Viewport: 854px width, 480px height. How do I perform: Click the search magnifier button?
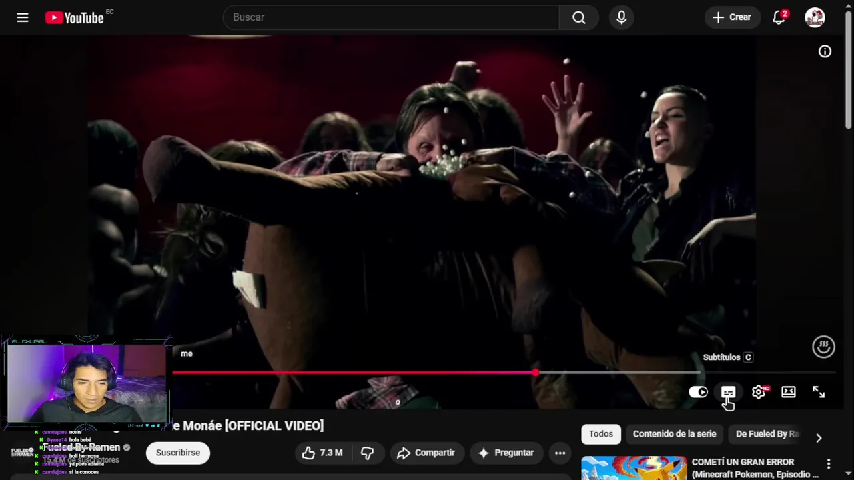(578, 17)
